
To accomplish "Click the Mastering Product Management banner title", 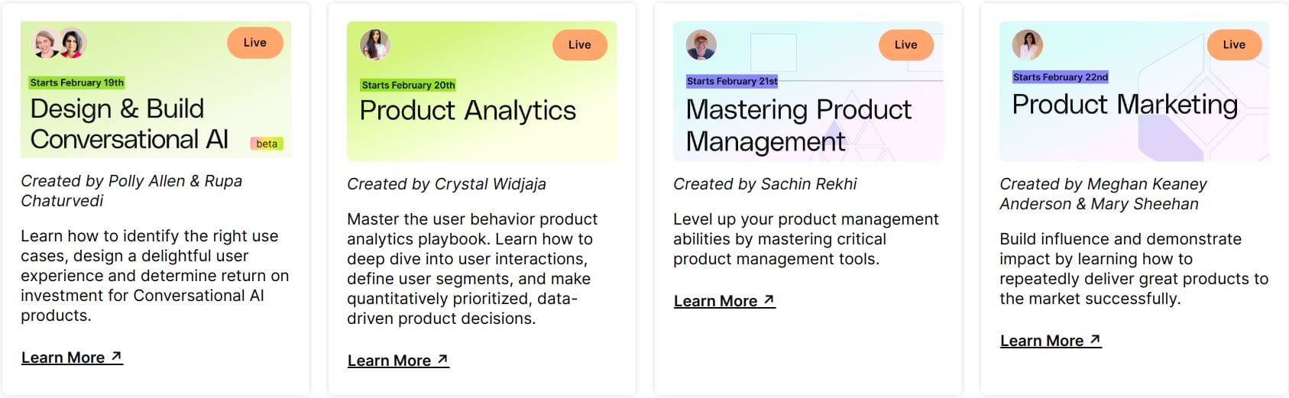I will point(798,125).
